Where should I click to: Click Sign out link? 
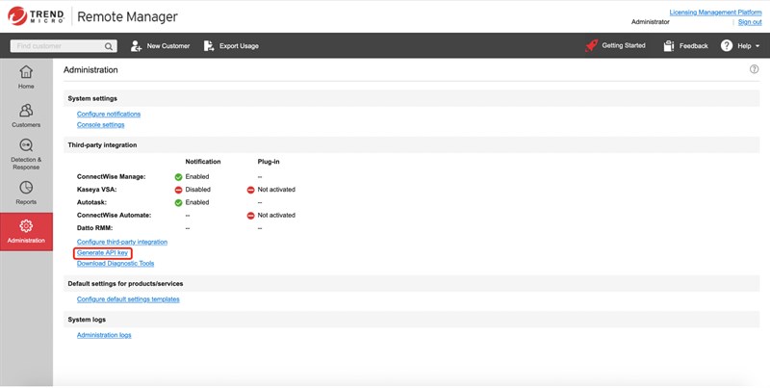click(749, 21)
